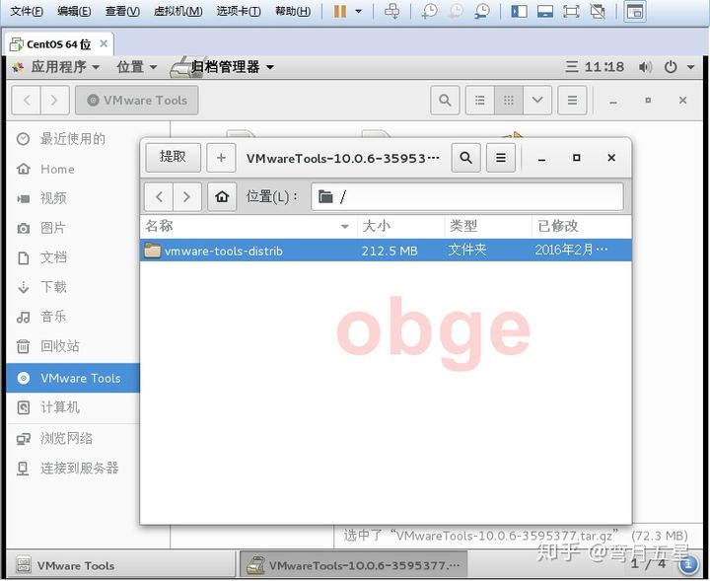
Task: Go forward in Files window
Action: [54, 100]
